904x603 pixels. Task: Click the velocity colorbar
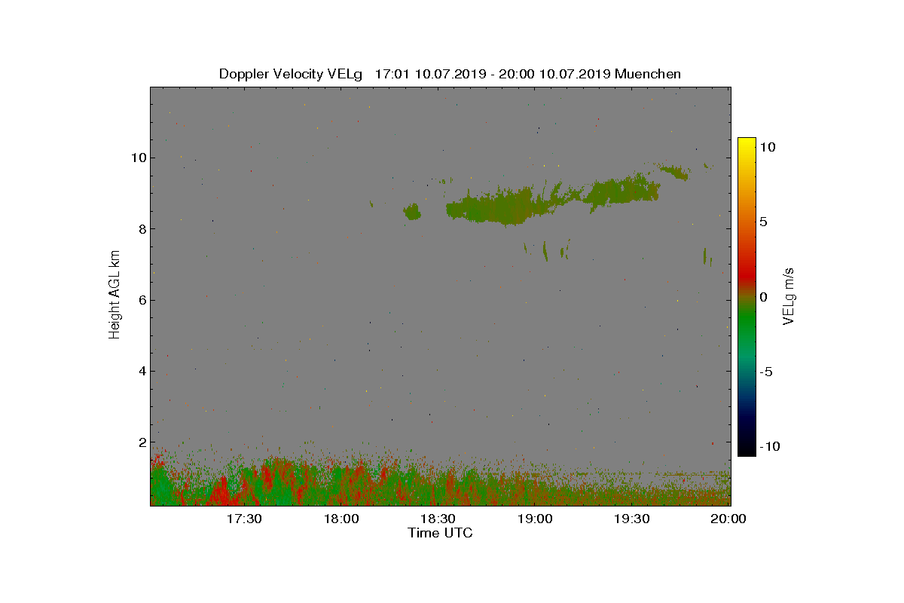click(x=747, y=297)
